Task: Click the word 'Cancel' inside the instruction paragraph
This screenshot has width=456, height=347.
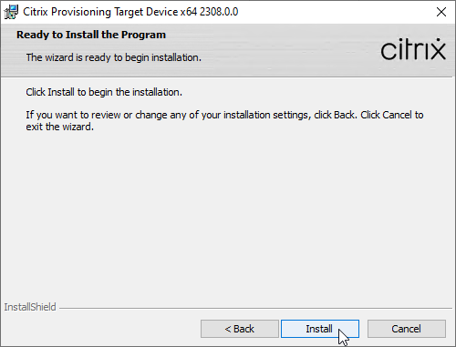Action: coord(397,115)
